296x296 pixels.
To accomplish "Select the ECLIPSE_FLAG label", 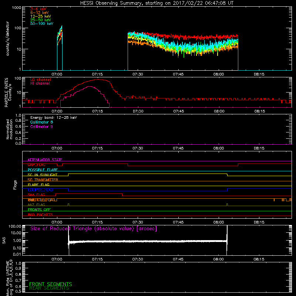I will pos(40,190).
